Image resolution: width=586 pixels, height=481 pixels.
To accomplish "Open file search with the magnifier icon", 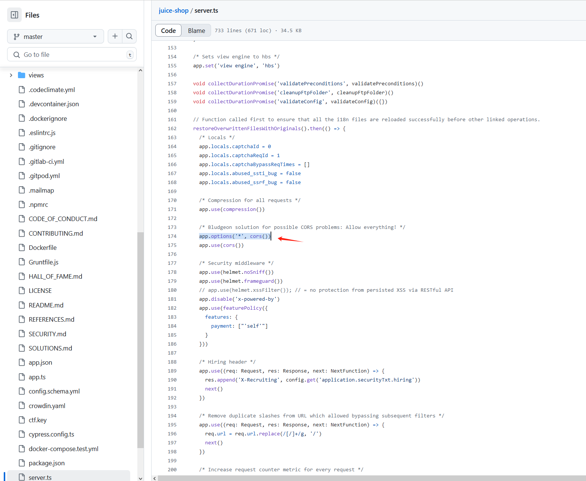I will point(129,36).
